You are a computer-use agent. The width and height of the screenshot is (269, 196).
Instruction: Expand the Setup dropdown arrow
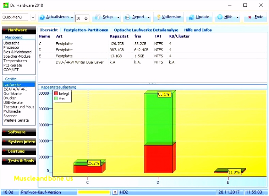118,17
